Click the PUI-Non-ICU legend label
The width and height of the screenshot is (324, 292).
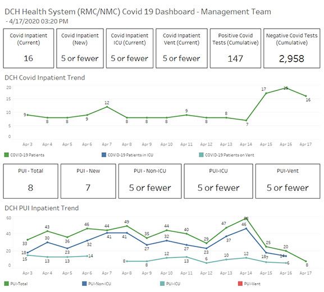coord(99,284)
